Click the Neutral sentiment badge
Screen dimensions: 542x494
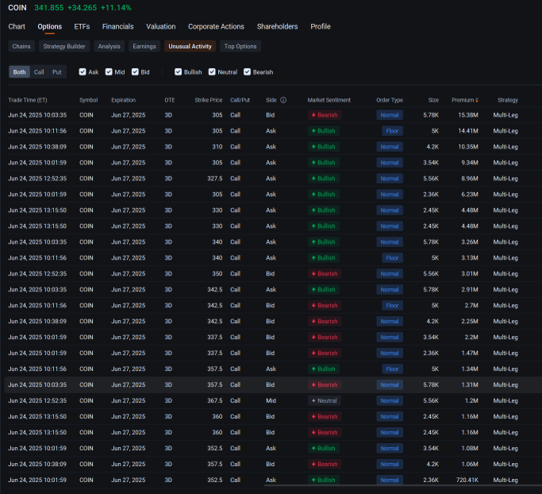(325, 400)
